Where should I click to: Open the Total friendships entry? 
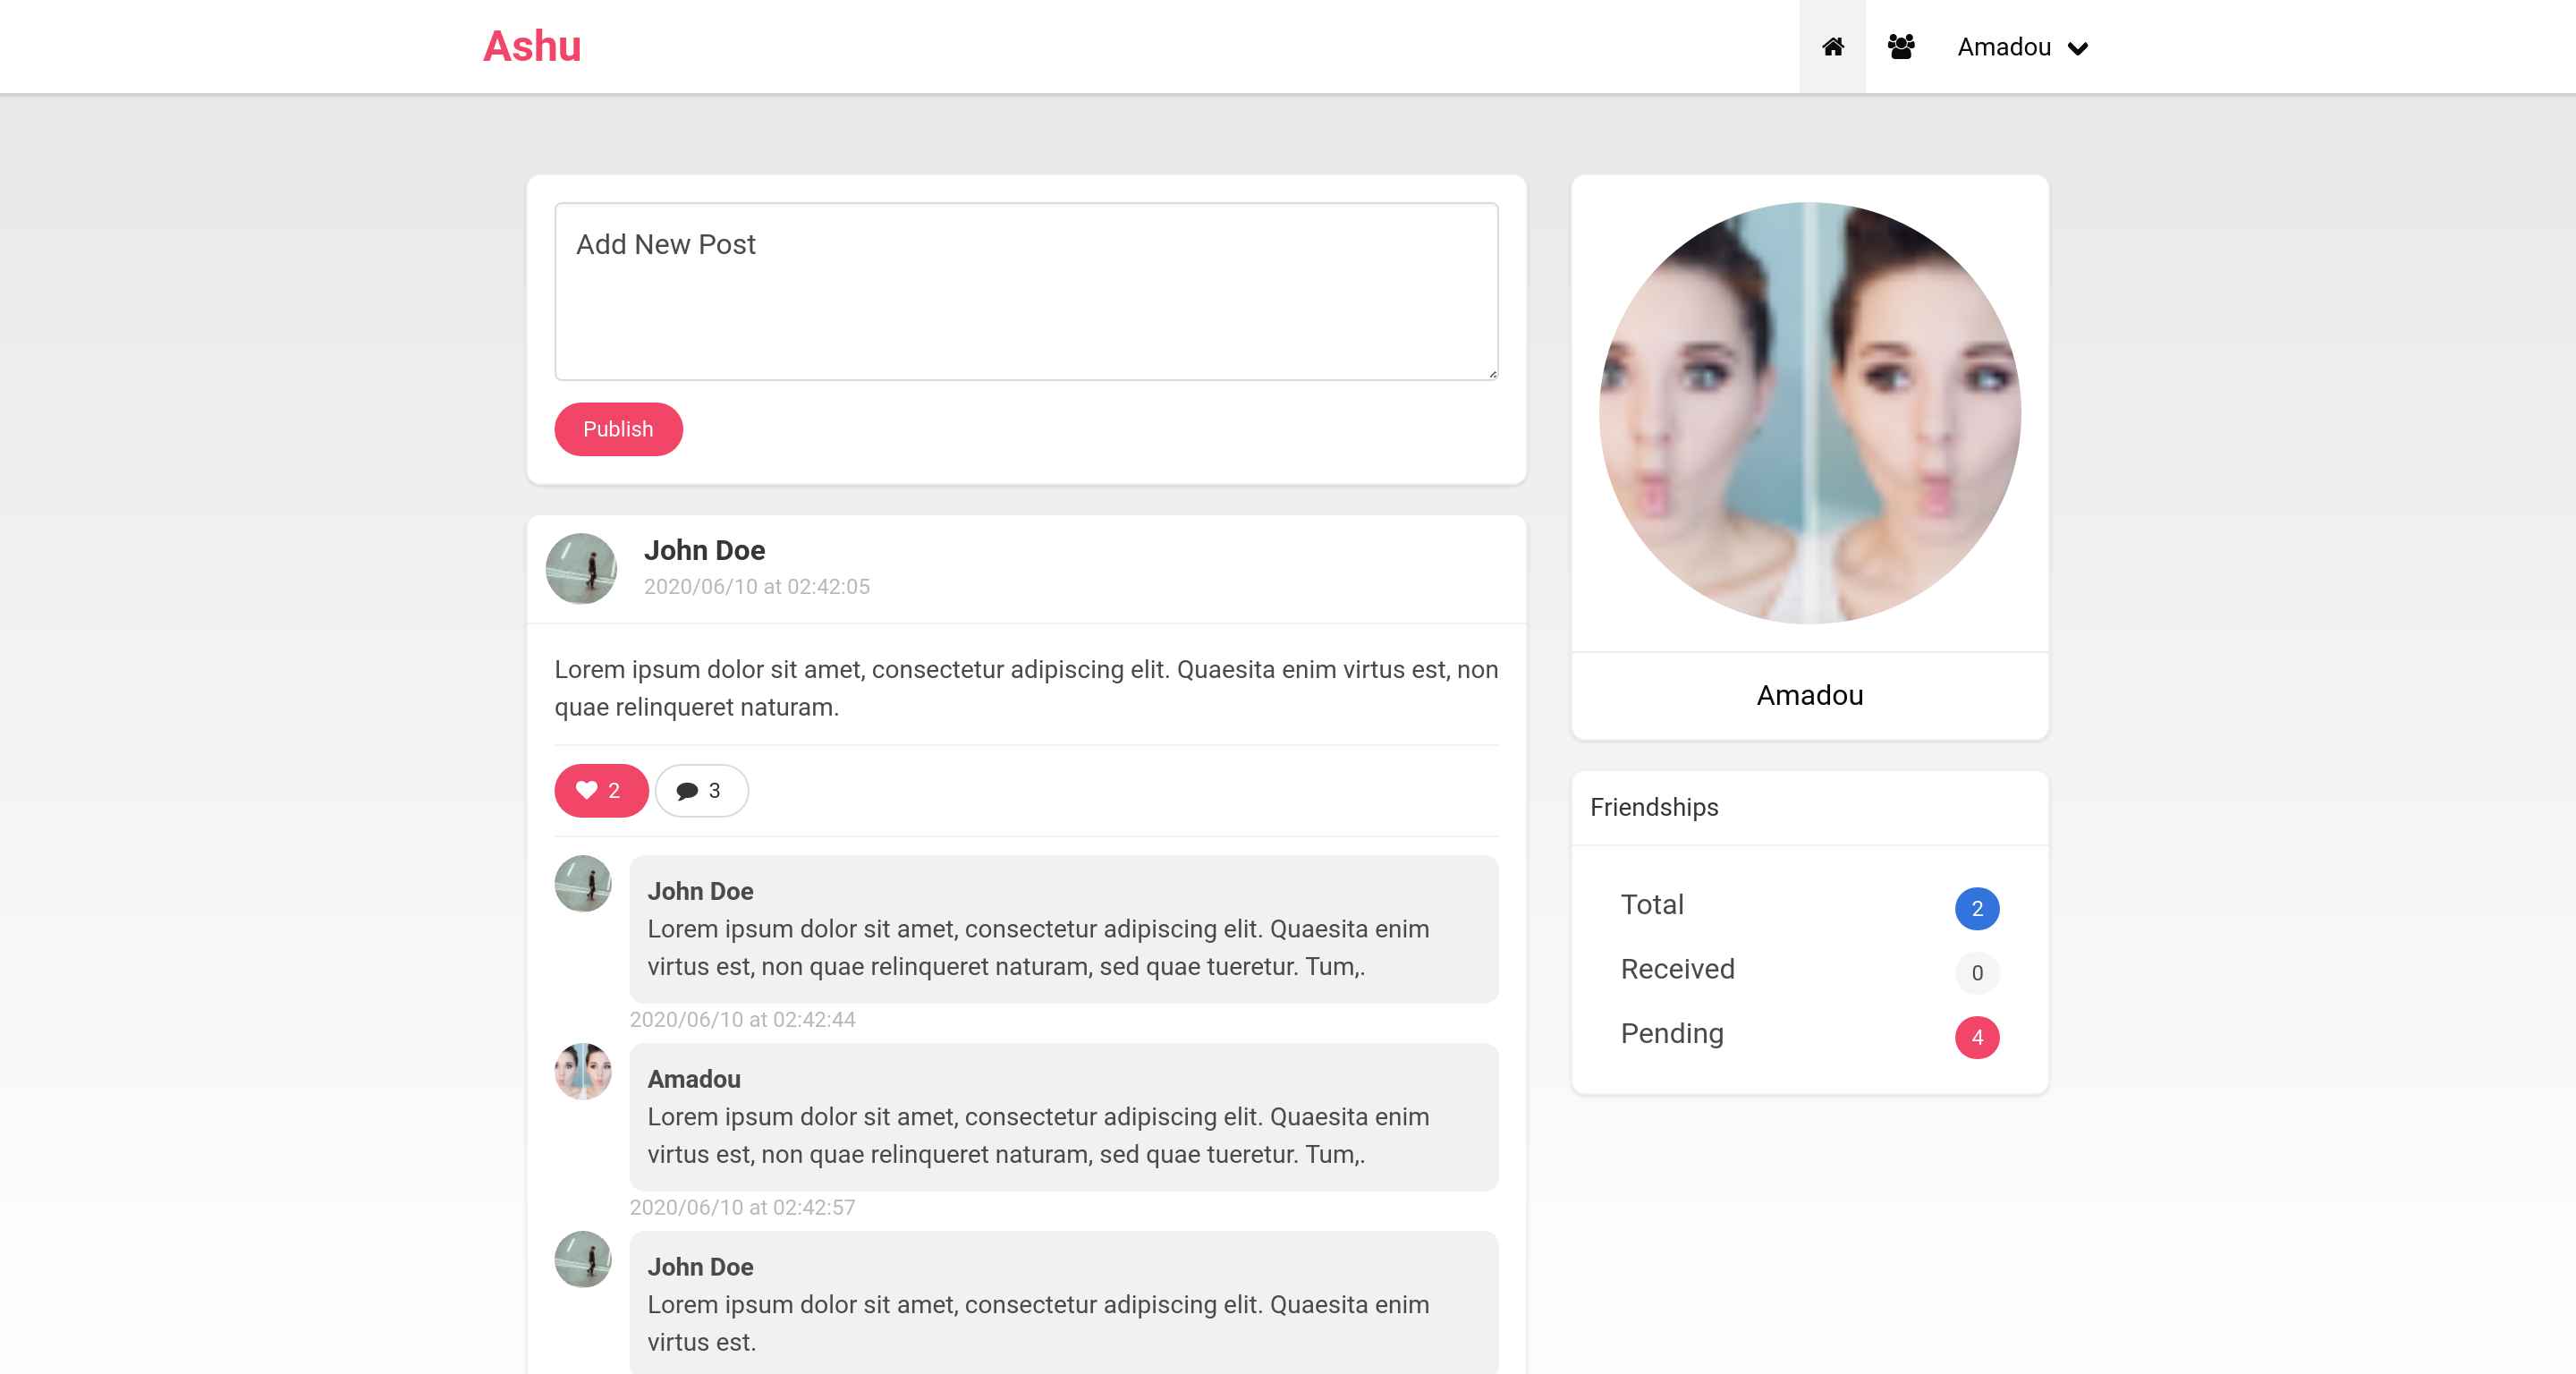coord(1652,904)
